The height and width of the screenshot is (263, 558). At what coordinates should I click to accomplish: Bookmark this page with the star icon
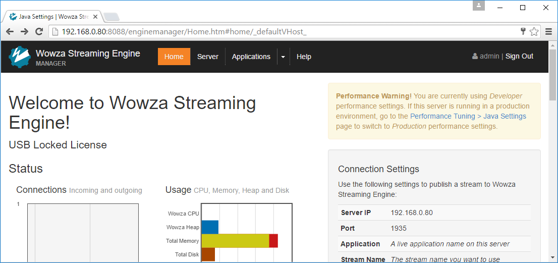pos(534,32)
